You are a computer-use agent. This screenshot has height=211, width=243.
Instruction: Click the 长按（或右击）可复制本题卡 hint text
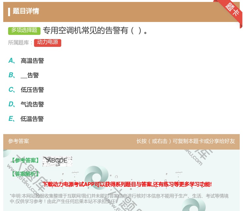coord(185,141)
